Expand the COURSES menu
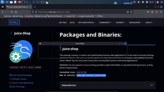 [121, 22]
